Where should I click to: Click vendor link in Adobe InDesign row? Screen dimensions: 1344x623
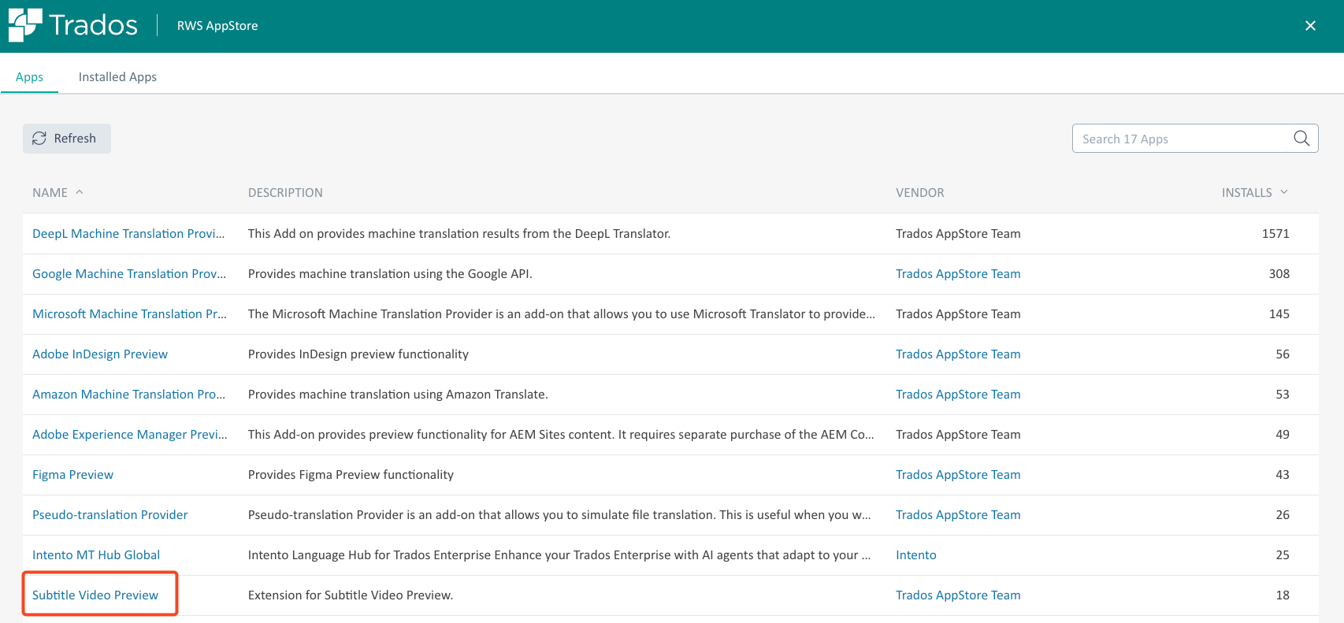click(958, 354)
